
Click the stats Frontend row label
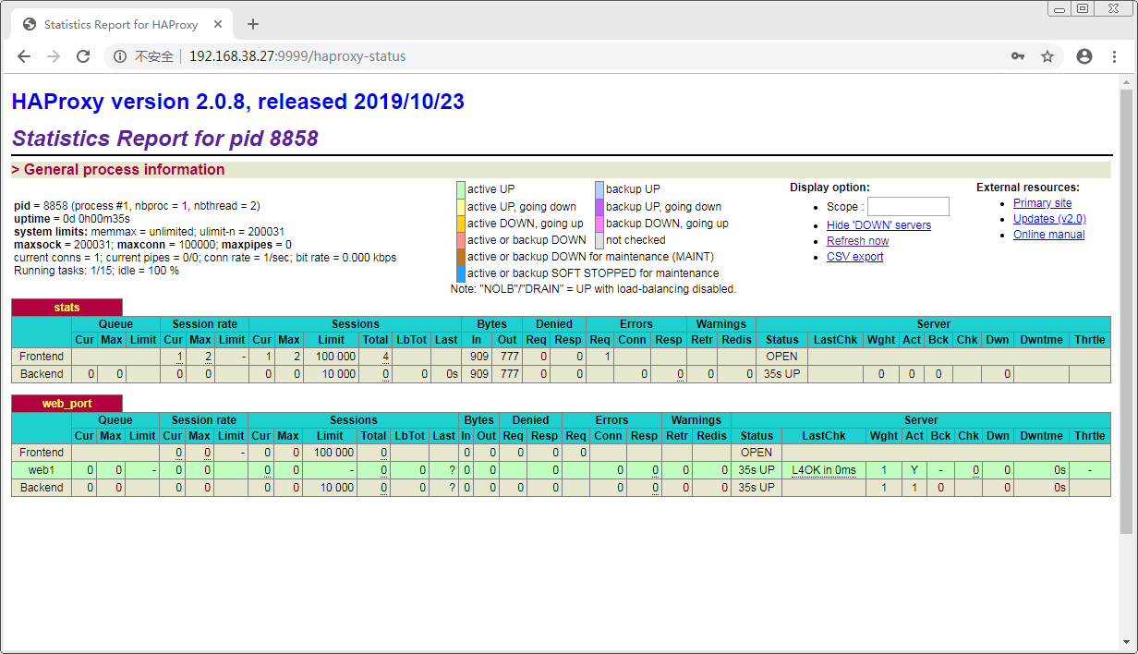pos(42,357)
